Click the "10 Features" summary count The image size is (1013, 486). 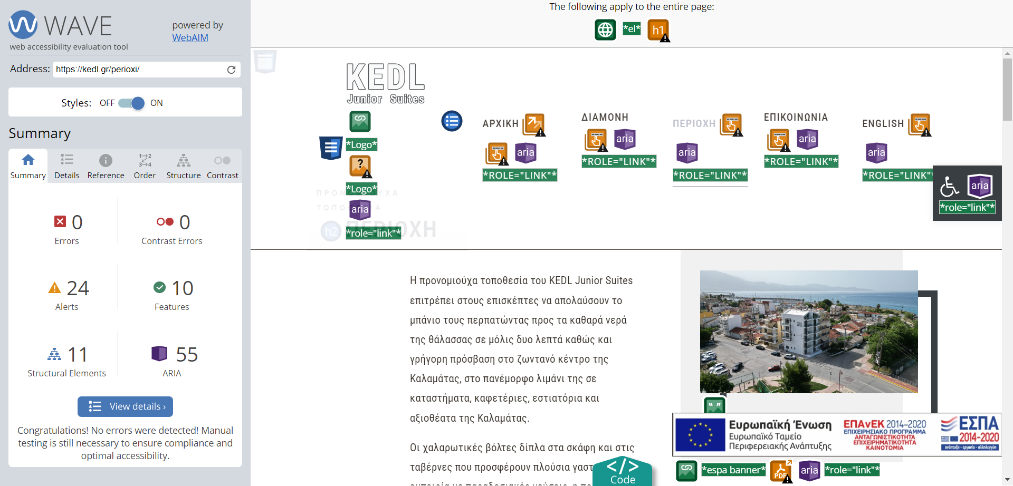click(172, 296)
